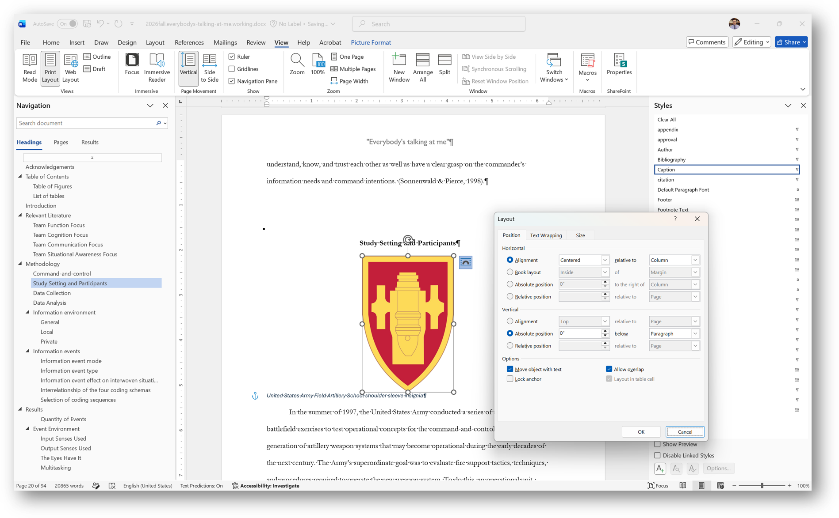Increase vertical Absolute position stepper
839x518 pixels.
pyautogui.click(x=605, y=331)
